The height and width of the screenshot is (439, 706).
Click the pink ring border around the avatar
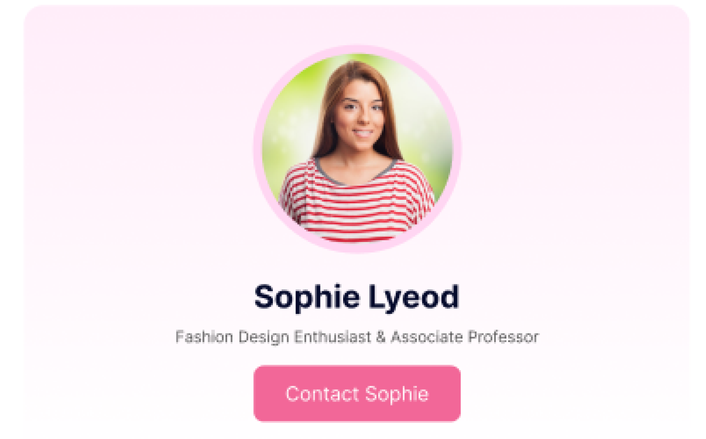357,49
